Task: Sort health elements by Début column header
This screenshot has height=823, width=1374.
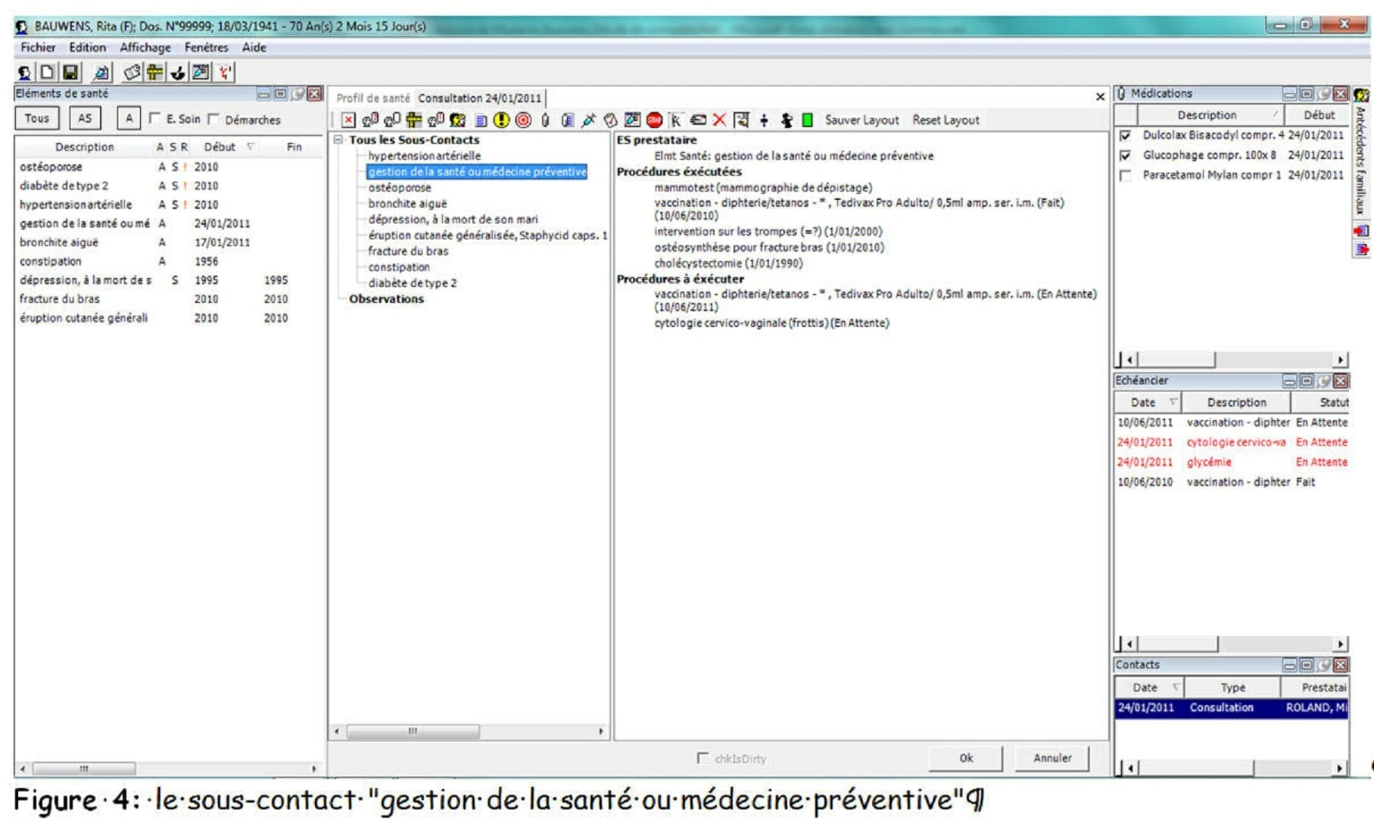Action: click(x=220, y=147)
